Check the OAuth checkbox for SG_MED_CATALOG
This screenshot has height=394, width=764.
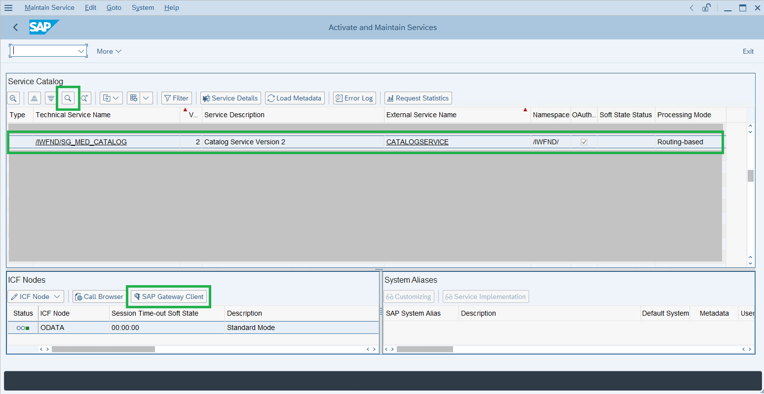584,141
